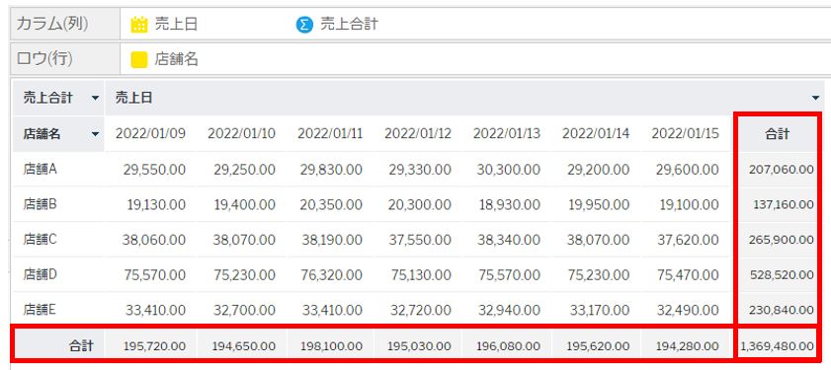Image resolution: width=831 pixels, height=370 pixels.
Task: Click the 2022/01/15 date column header
Action: coord(686,134)
